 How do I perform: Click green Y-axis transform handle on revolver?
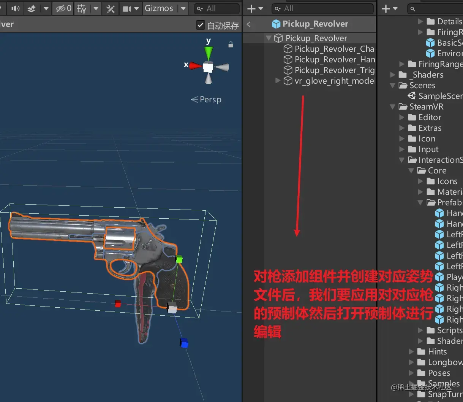tap(179, 259)
